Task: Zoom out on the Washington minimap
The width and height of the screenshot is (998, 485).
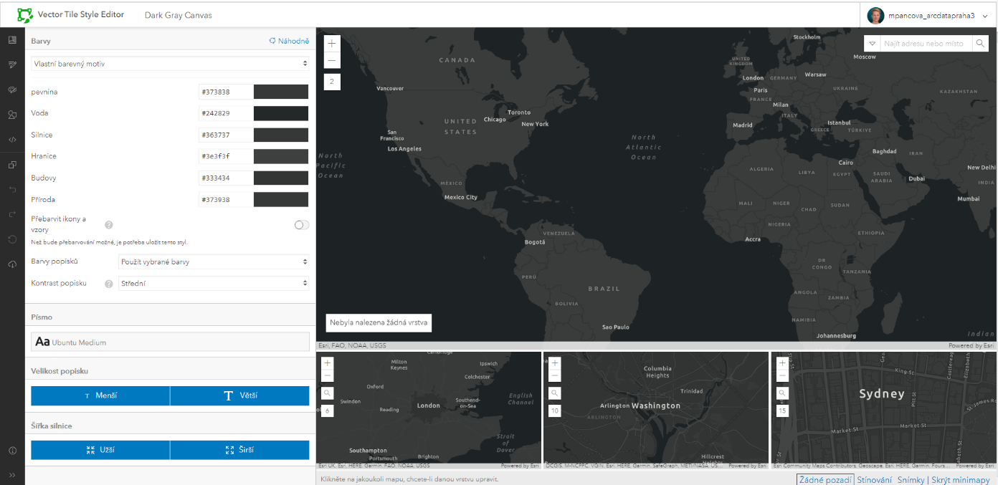Action: pos(554,375)
